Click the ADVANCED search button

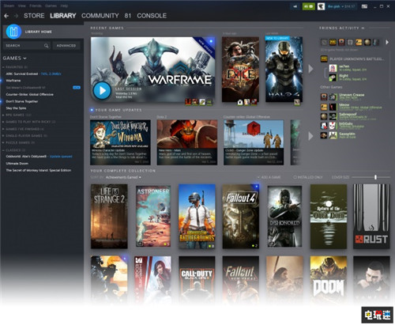66,46
